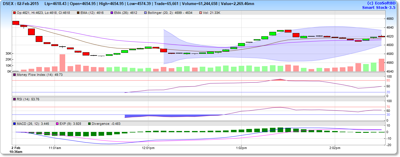400x157 pixels.
Task: Click the 12:01pm time axis label
Action: (x=148, y=147)
